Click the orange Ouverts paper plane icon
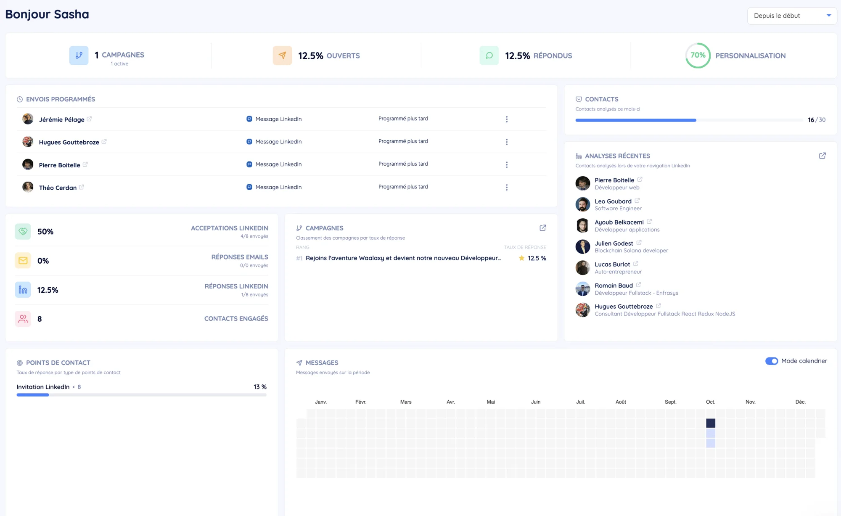This screenshot has height=516, width=841. [x=282, y=55]
